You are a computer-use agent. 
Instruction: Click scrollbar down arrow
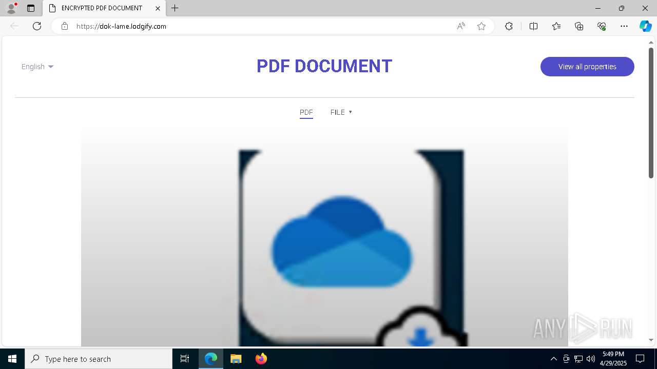click(651, 340)
